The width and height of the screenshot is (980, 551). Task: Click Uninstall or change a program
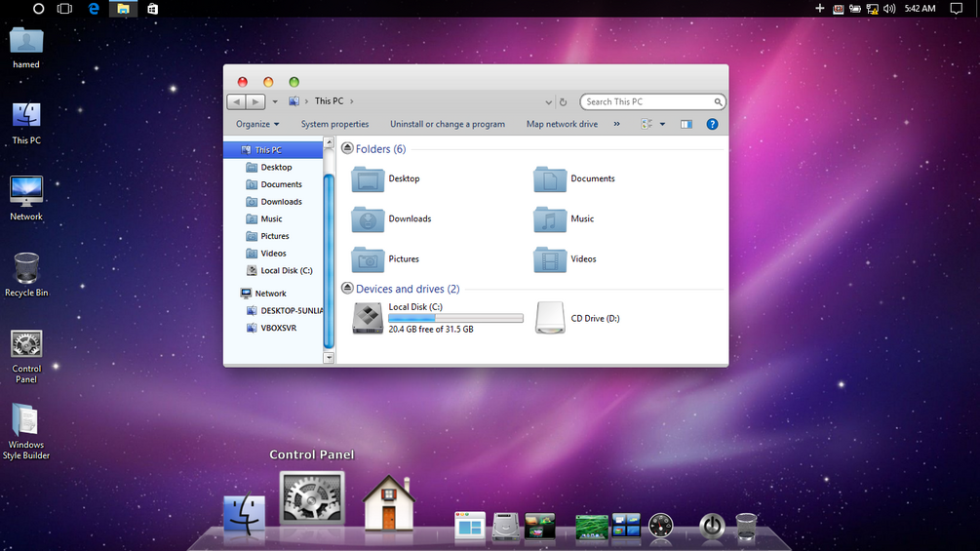pyautogui.click(x=448, y=124)
